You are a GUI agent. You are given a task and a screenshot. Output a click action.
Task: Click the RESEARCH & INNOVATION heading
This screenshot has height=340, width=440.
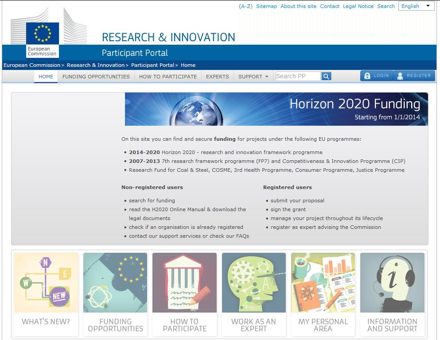tap(168, 37)
